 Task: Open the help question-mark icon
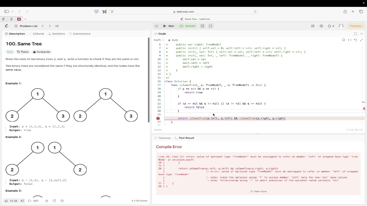tap(62, 201)
